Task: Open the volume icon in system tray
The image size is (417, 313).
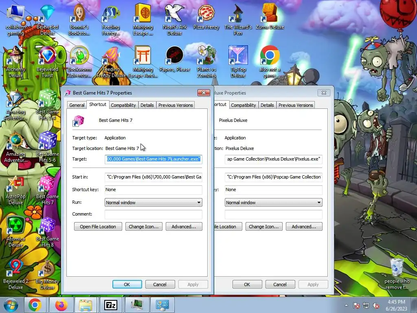Action: (376, 305)
